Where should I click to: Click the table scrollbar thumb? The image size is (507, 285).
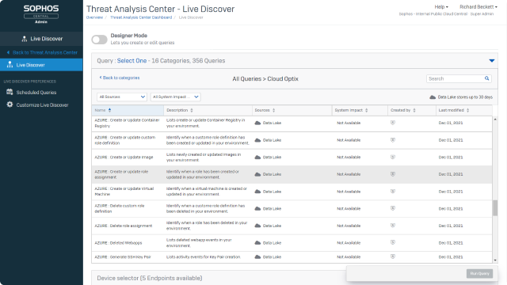[x=495, y=207]
